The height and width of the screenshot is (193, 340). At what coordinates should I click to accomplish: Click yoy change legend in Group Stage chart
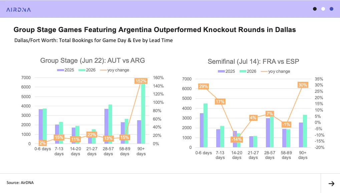point(115,70)
